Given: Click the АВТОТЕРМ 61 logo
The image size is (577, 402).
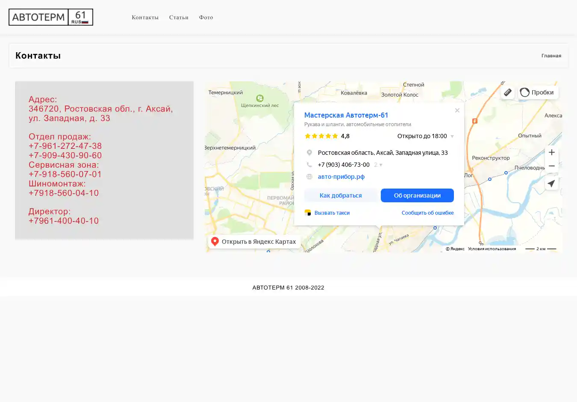Looking at the screenshot, I should (51, 17).
